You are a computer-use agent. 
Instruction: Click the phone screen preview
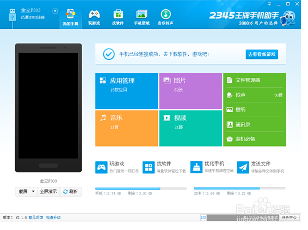(x=48, y=106)
